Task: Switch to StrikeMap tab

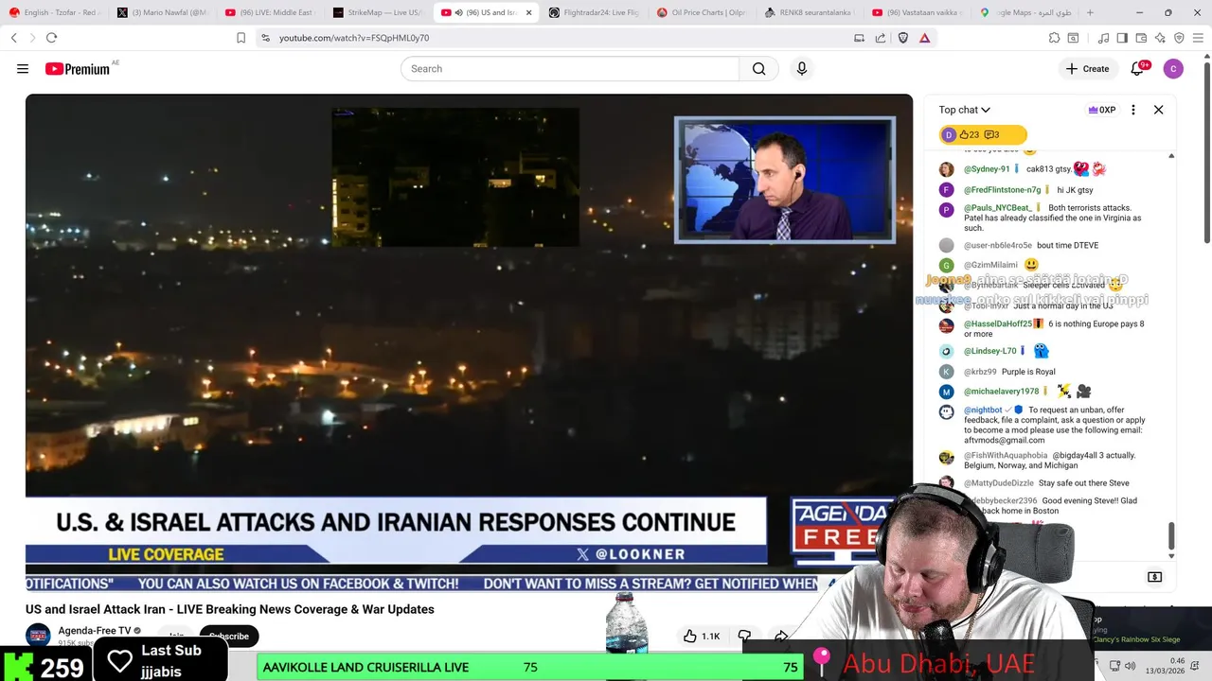Action: [379, 12]
